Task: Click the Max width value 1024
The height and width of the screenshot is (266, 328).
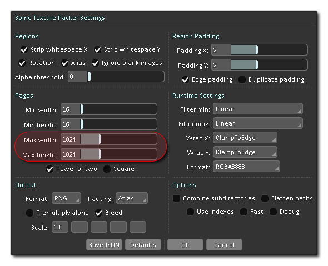Action: 69,139
